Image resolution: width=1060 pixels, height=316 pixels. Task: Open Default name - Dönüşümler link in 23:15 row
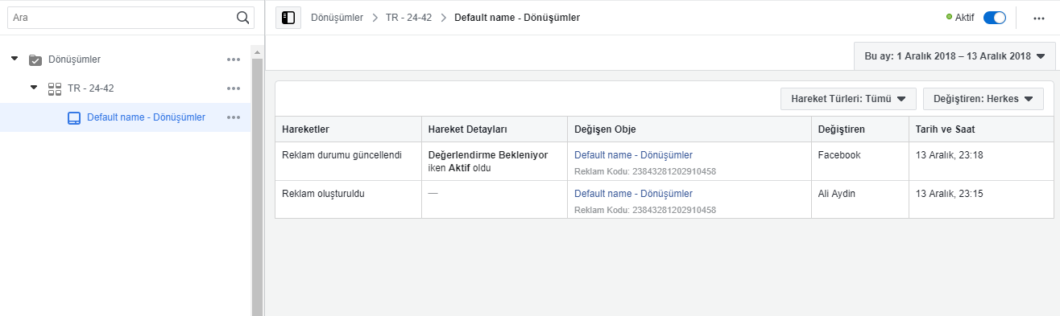633,194
